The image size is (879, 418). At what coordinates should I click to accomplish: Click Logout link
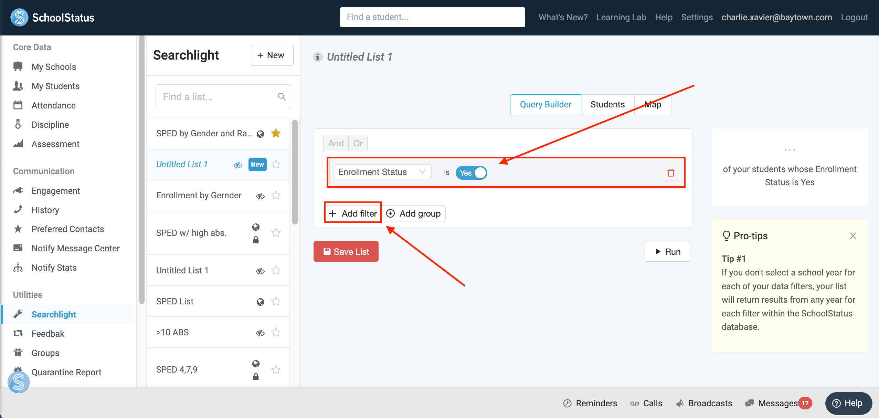click(854, 17)
